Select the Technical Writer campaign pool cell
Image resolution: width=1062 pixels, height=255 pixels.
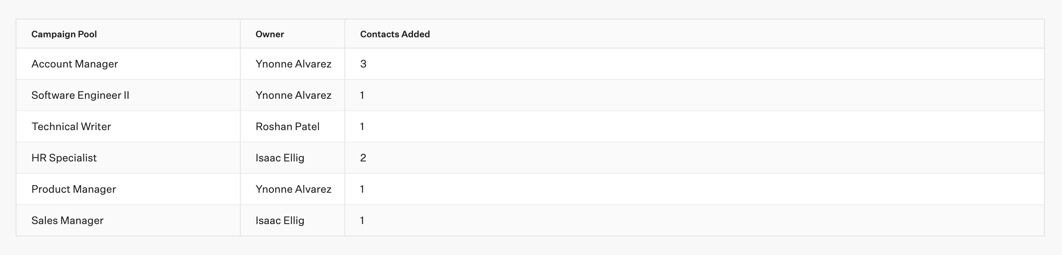click(71, 126)
